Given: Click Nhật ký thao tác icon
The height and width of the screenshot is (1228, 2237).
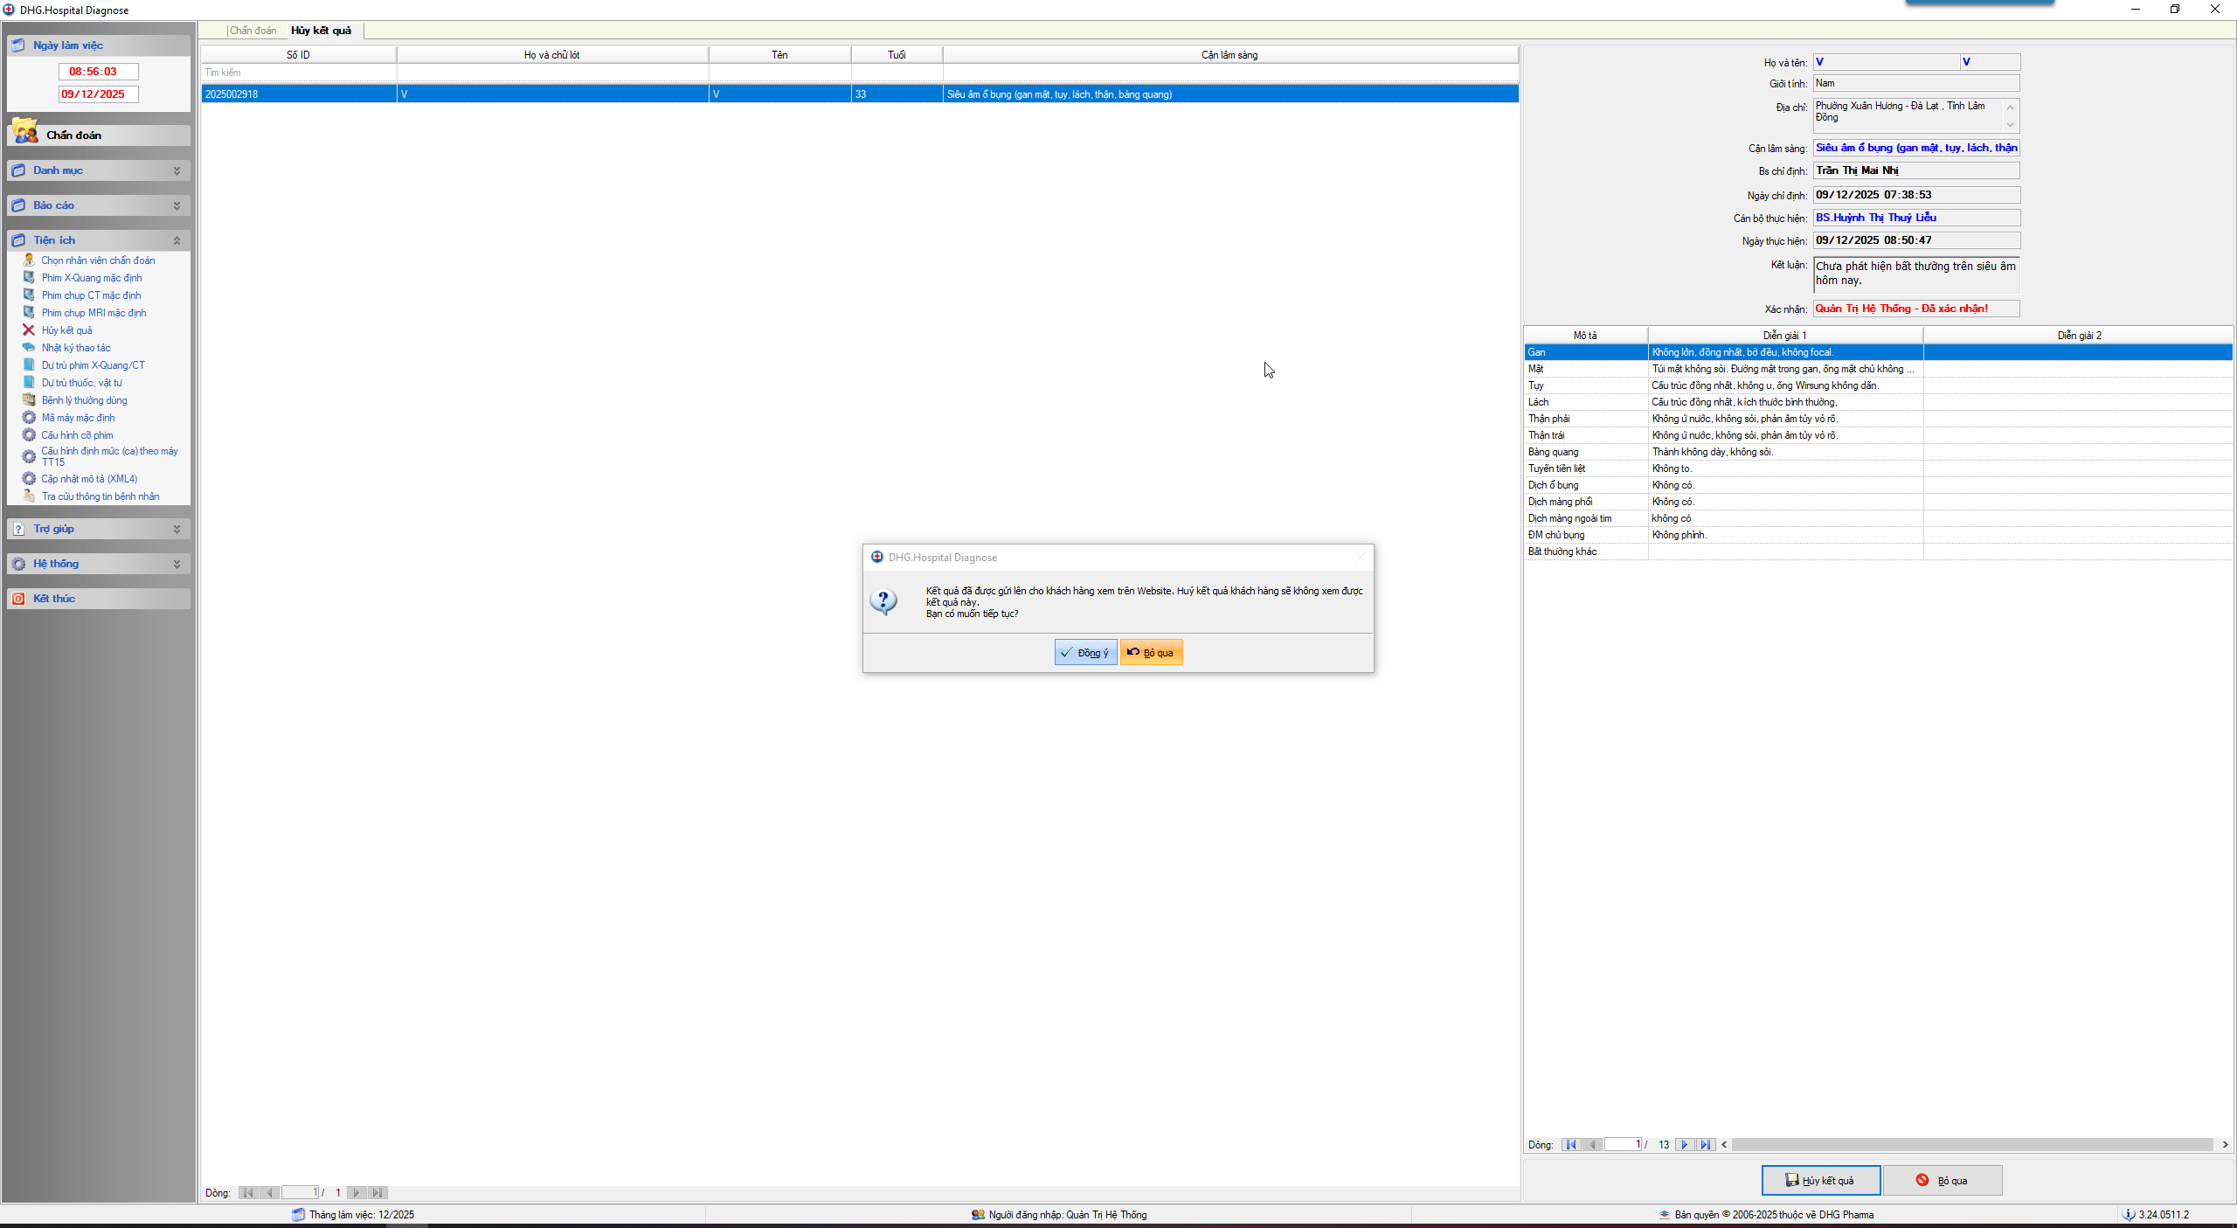Looking at the screenshot, I should [x=29, y=348].
